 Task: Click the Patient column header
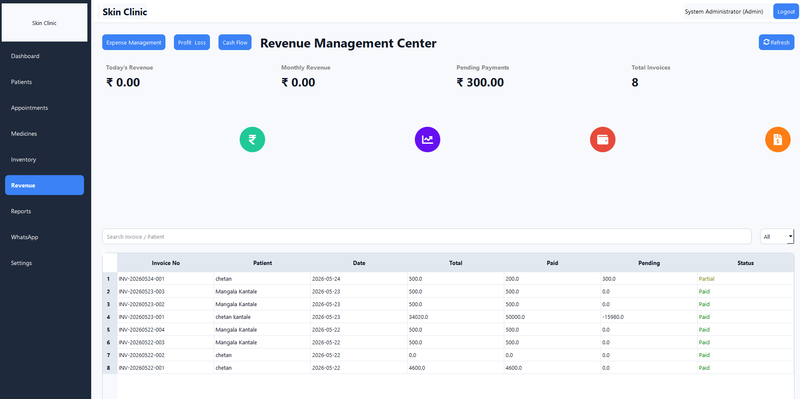[x=263, y=263]
